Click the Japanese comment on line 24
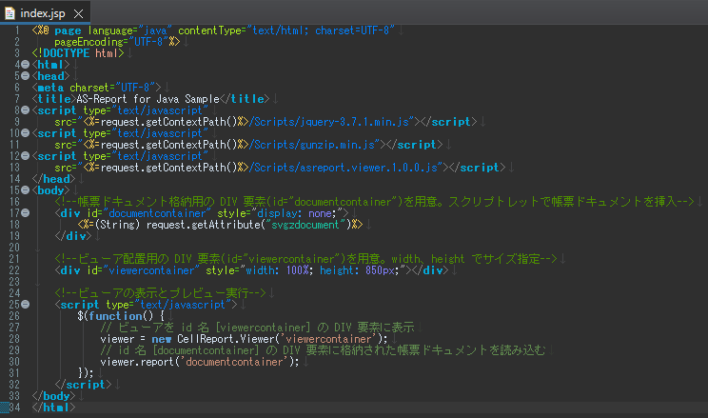The width and height of the screenshot is (708, 418). click(160, 293)
